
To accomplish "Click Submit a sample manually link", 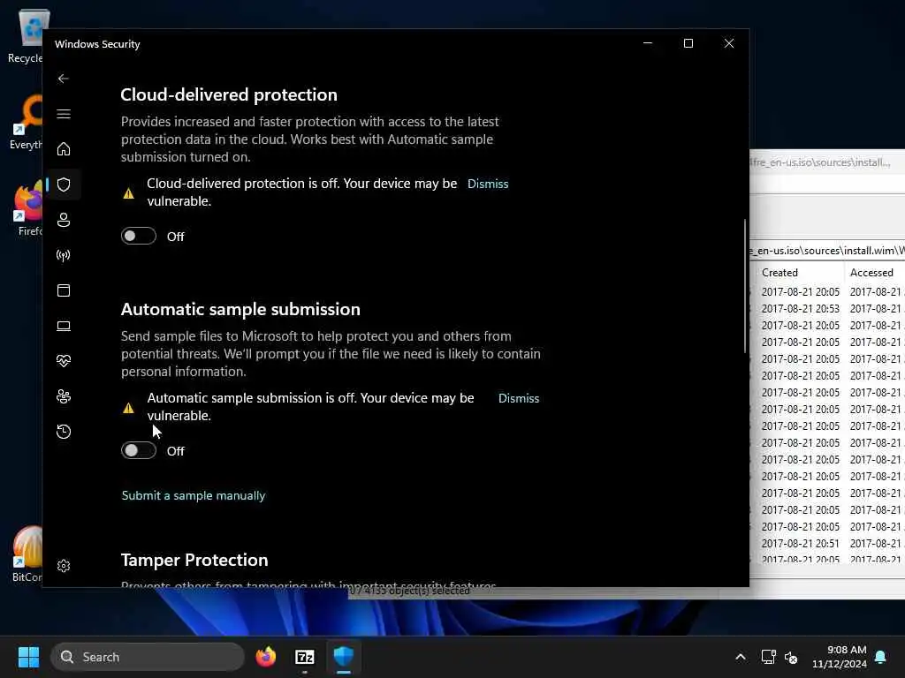I will click(194, 496).
